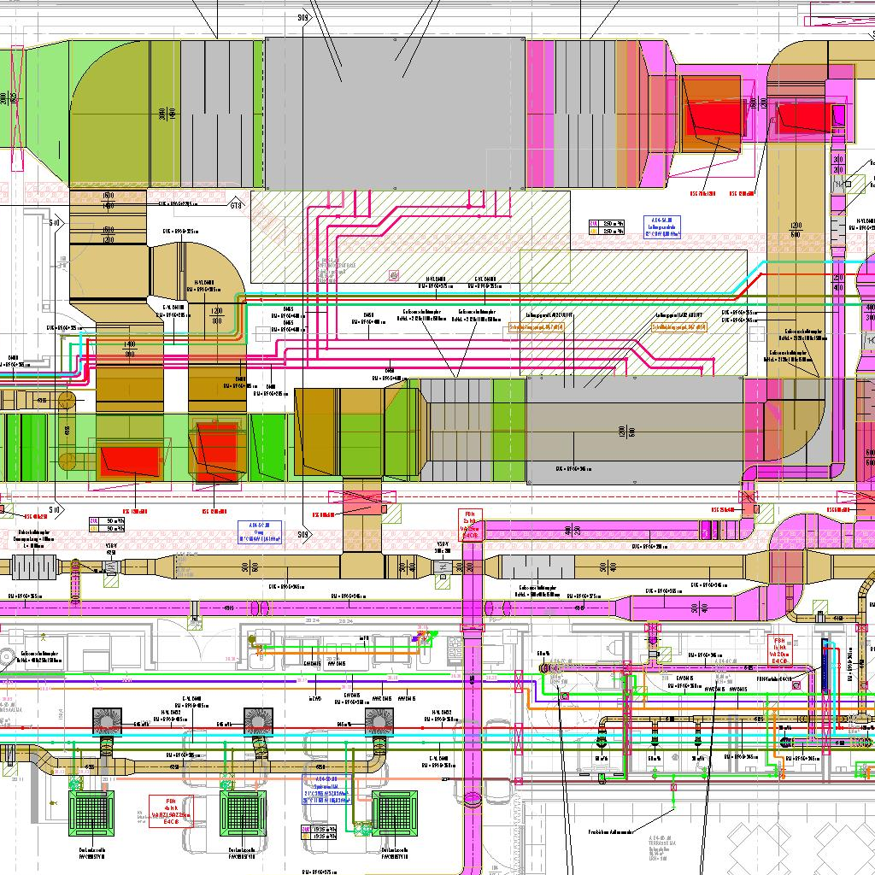Click the GT4 grid marker
Image resolution: width=875 pixels, height=875 pixels.
pyautogui.click(x=237, y=204)
